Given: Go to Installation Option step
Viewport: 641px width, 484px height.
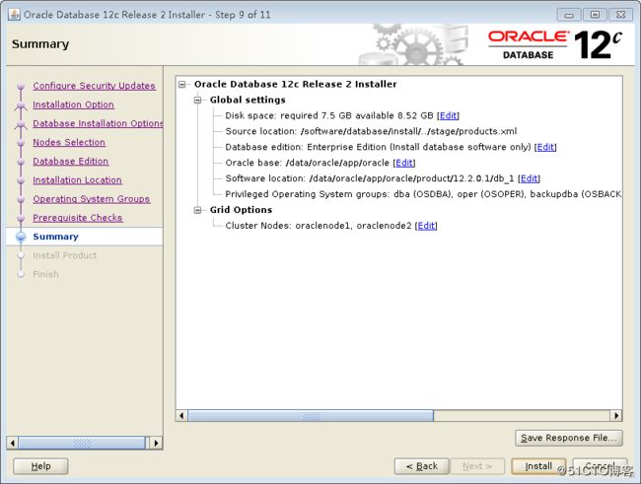Looking at the screenshot, I should pyautogui.click(x=73, y=104).
